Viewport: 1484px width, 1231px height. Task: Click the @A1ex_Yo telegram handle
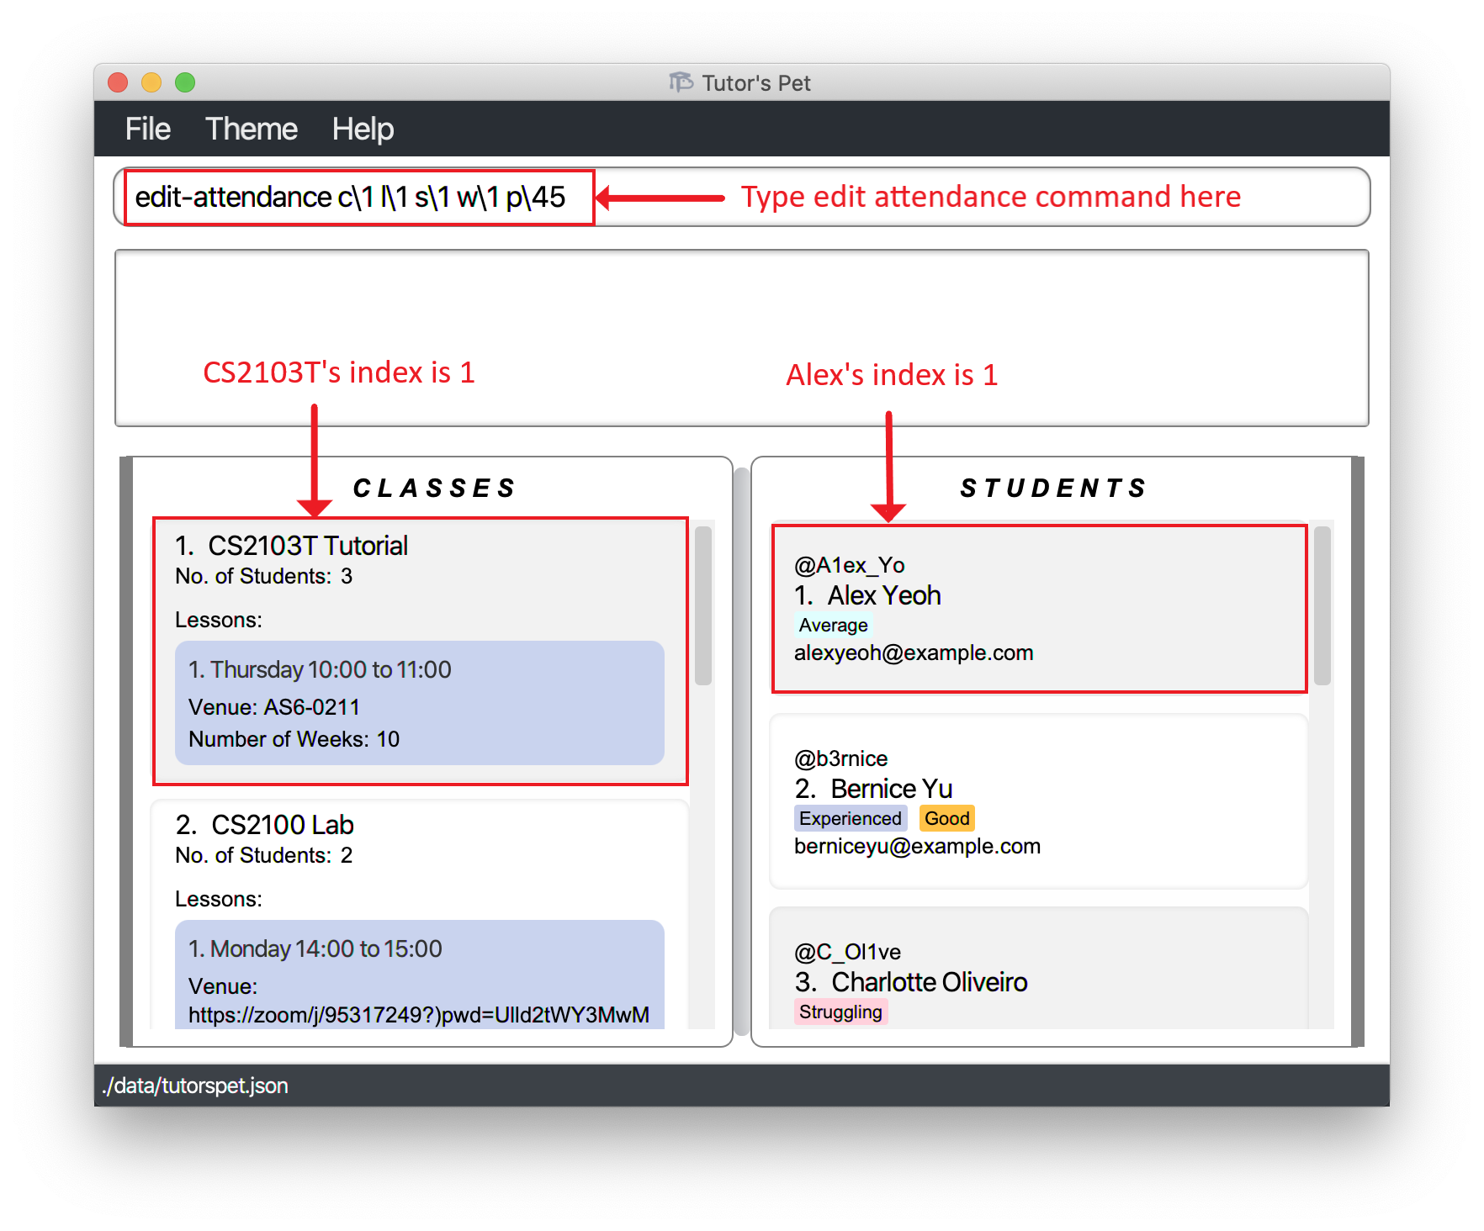(x=850, y=565)
